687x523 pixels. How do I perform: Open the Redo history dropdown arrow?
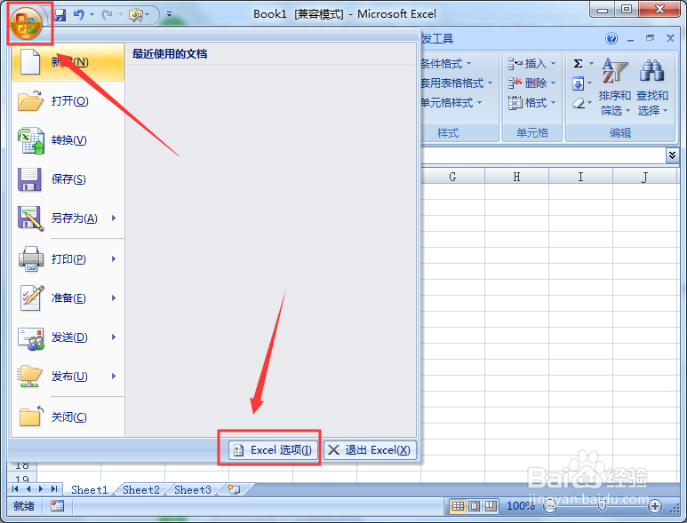coord(120,15)
